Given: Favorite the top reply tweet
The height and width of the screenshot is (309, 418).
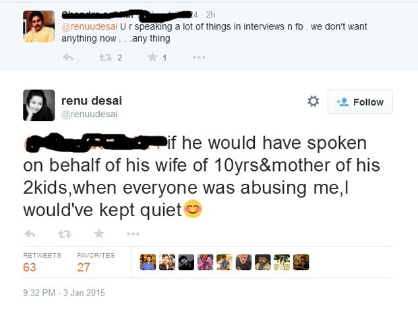Looking at the screenshot, I should point(153,58).
